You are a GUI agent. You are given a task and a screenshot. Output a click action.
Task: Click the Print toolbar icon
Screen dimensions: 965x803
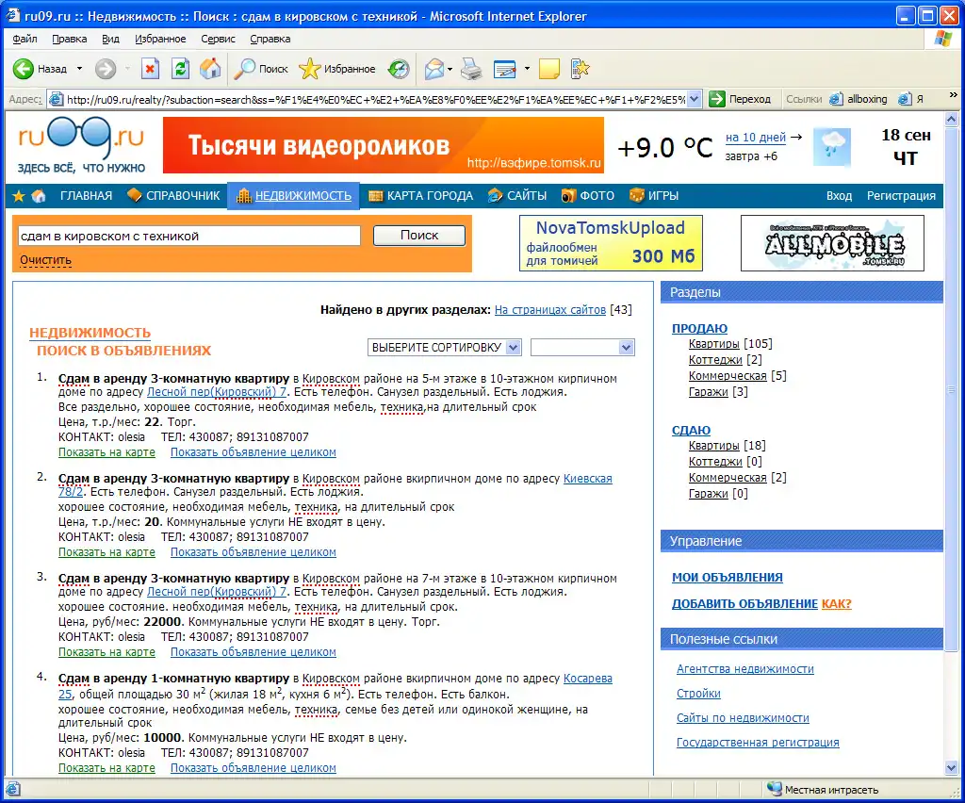(x=471, y=69)
